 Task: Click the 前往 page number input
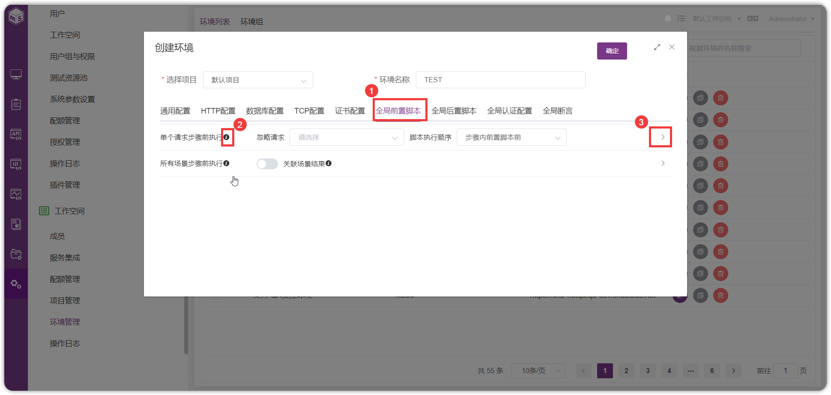(x=785, y=371)
